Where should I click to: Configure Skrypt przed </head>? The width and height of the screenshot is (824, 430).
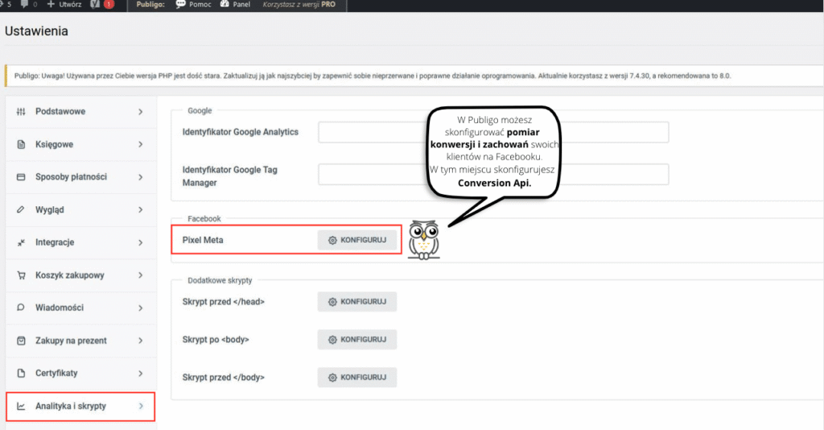pos(356,302)
